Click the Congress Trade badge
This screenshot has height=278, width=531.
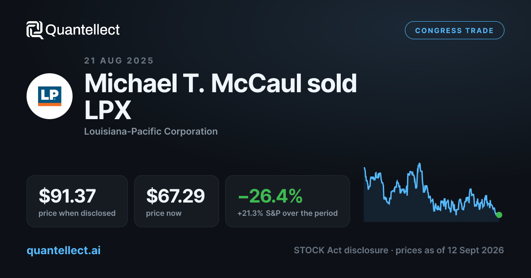(x=454, y=30)
